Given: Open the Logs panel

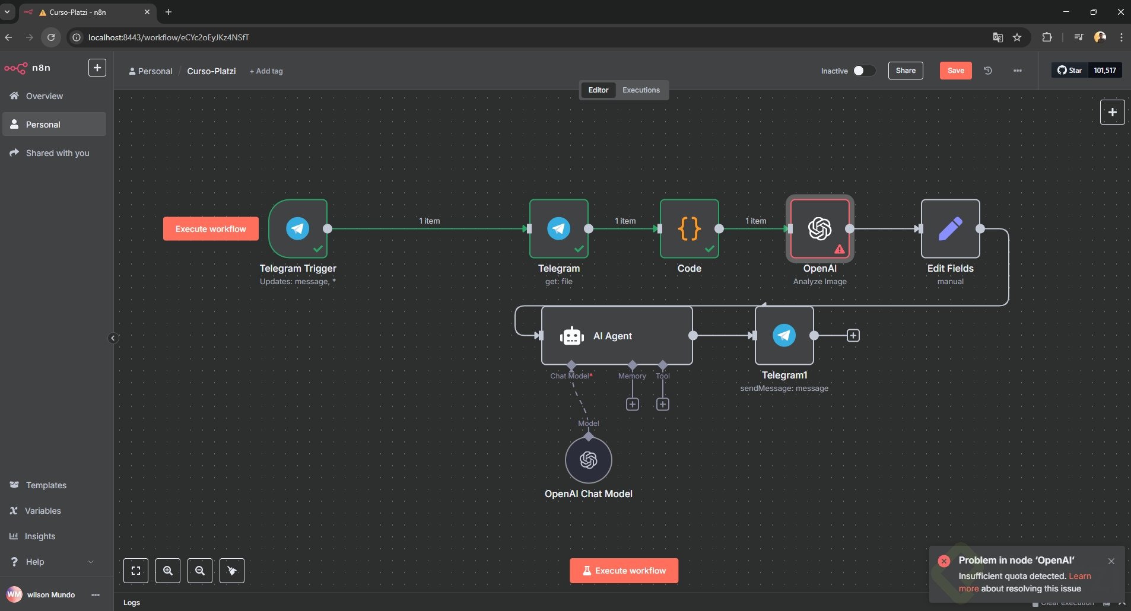Looking at the screenshot, I should pos(132,603).
